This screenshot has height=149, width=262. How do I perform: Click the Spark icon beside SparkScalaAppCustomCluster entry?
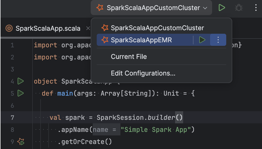(x=104, y=28)
